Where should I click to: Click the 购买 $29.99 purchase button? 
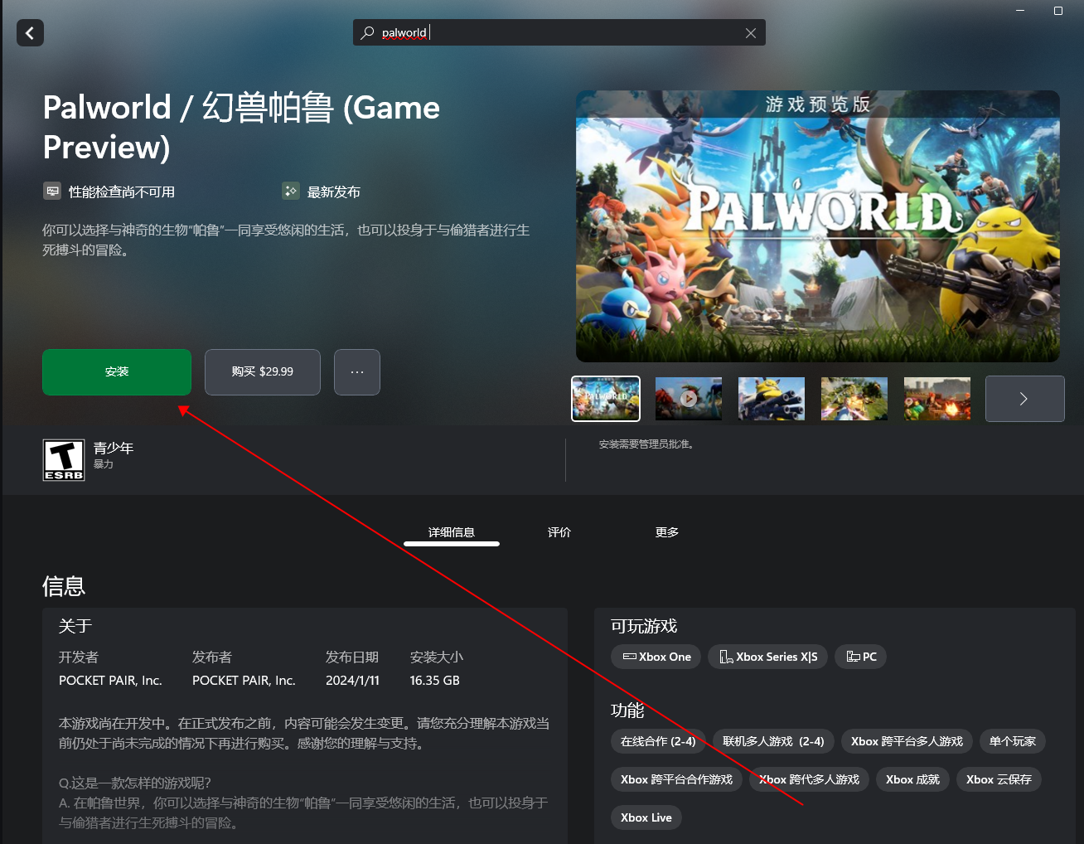262,372
